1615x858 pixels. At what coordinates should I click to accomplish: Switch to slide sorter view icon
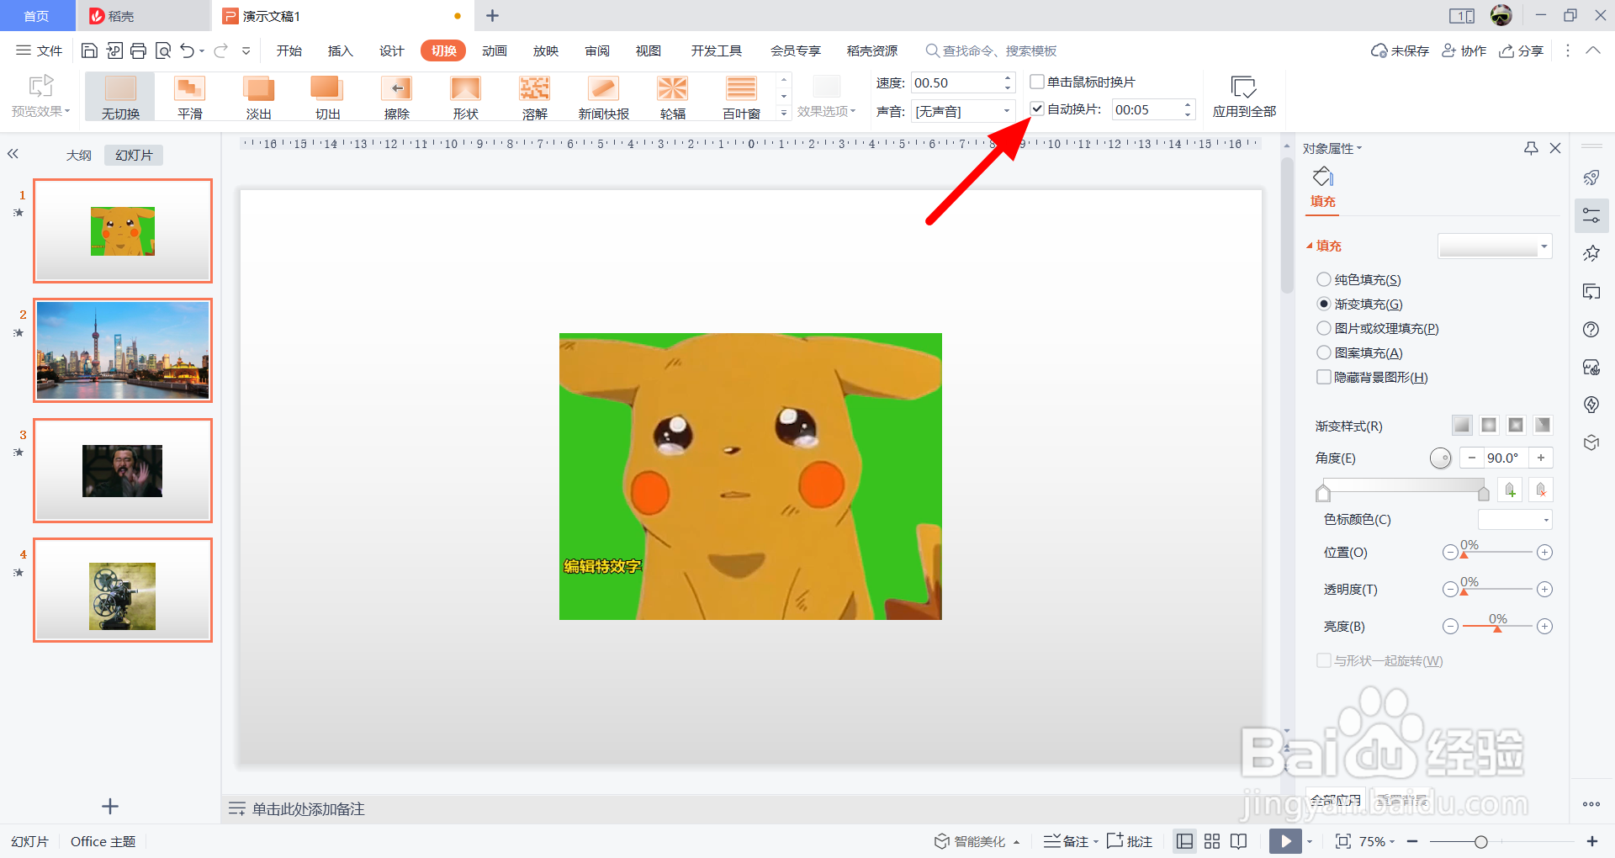[1212, 841]
